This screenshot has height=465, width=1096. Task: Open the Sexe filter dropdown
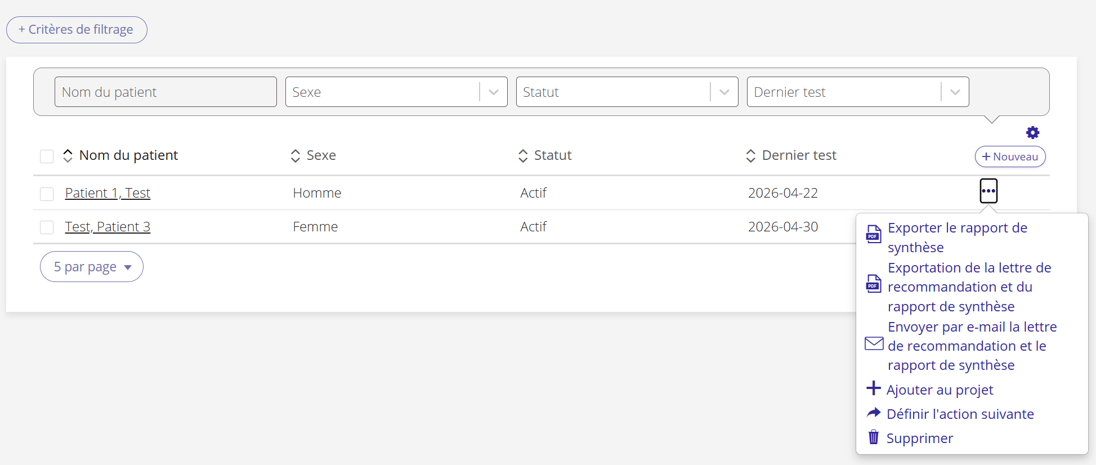(x=396, y=92)
